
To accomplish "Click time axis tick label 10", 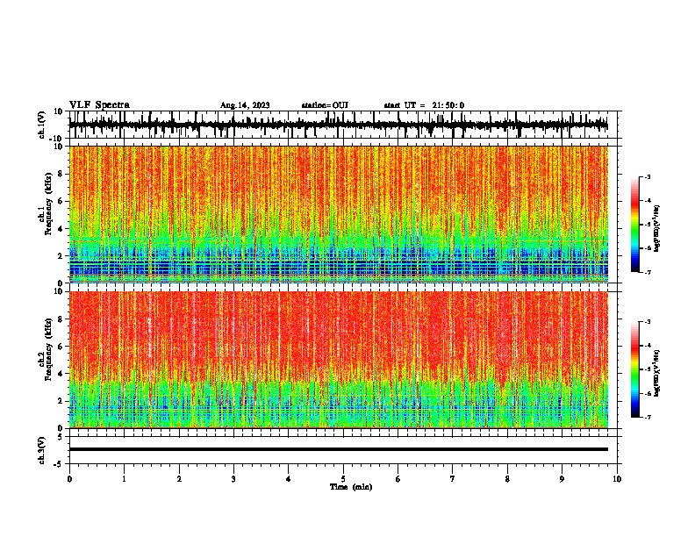I will [x=617, y=479].
